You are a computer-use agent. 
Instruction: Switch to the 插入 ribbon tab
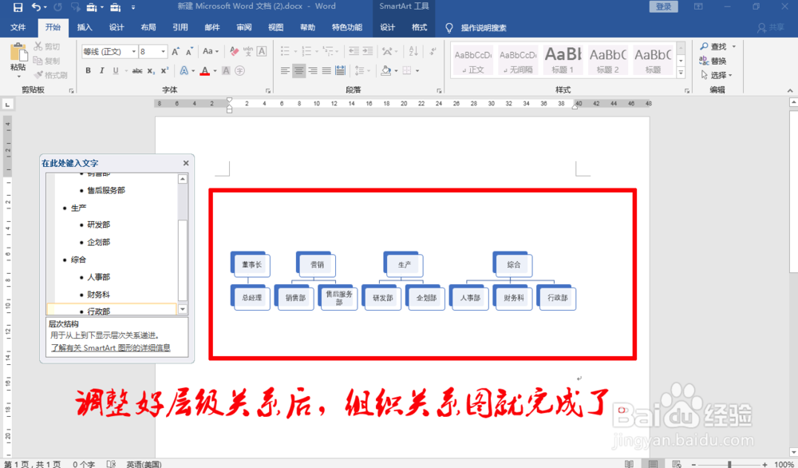(x=86, y=26)
